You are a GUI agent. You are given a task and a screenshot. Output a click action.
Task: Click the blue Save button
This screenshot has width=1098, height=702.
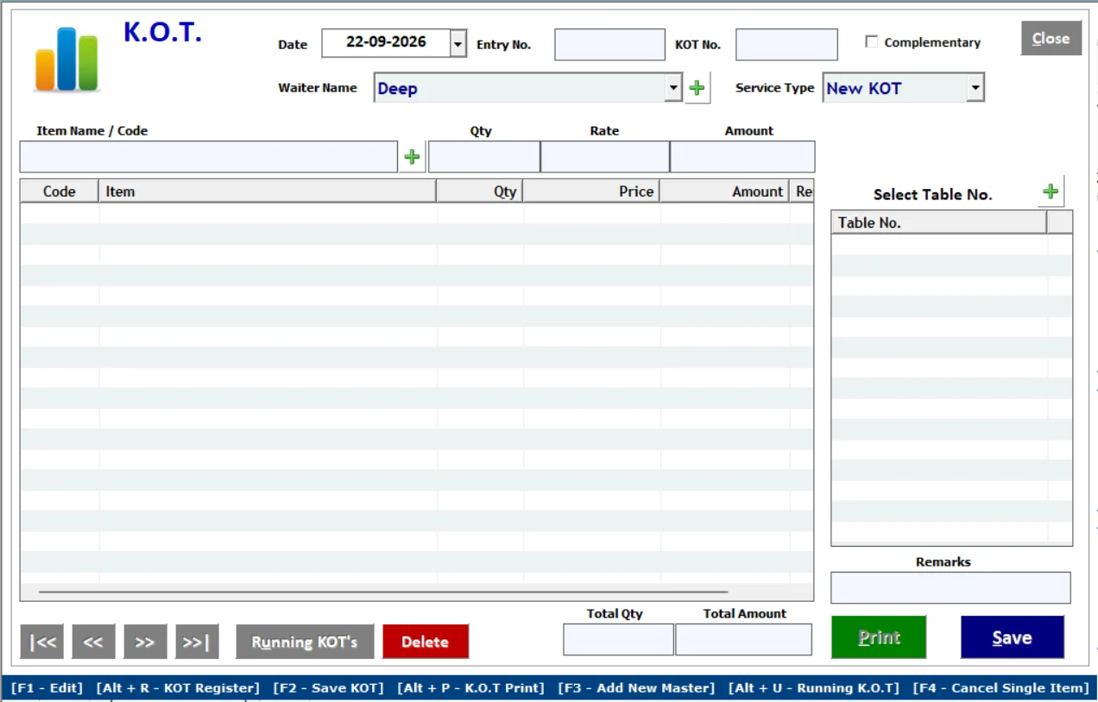coord(1013,637)
